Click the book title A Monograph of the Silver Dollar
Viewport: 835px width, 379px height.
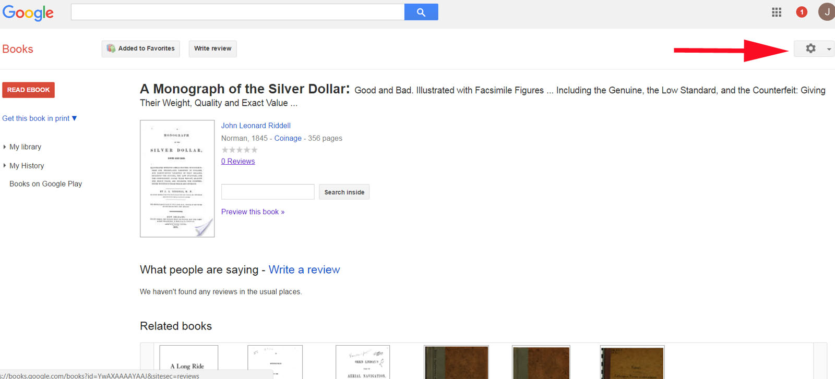coord(245,89)
